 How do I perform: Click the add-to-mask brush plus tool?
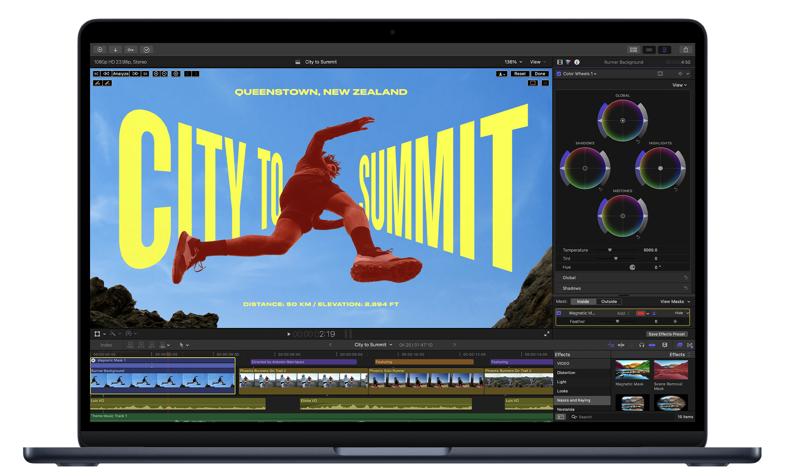(98, 83)
